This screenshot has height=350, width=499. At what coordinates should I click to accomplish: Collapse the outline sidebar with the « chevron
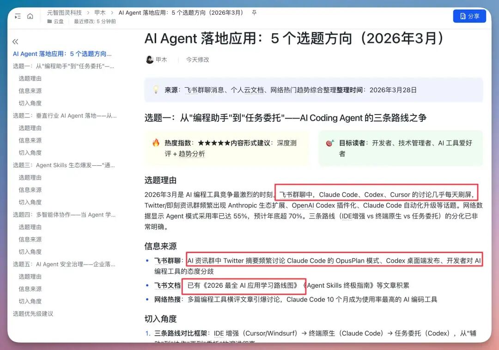click(x=15, y=42)
